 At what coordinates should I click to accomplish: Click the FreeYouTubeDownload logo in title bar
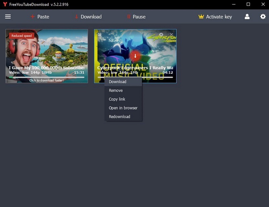[5, 4]
